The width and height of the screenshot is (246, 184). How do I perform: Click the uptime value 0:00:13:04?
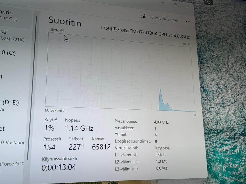pos(59,167)
